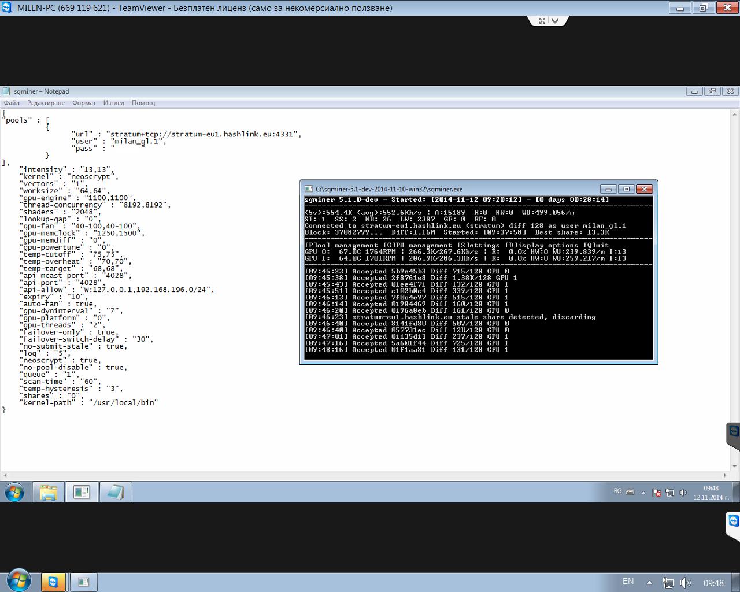Open the Редактиране menu in Notepad
This screenshot has height=592, width=740.
[x=46, y=103]
